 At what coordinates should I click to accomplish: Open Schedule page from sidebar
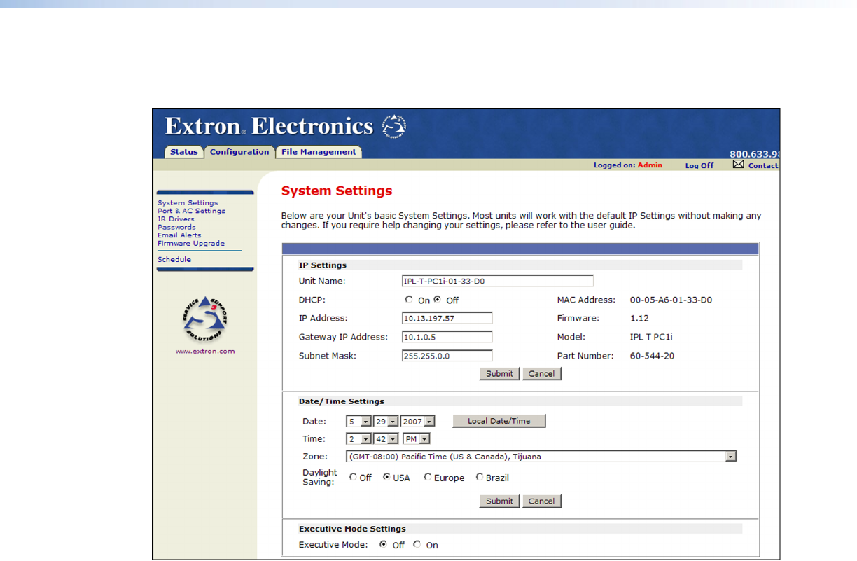click(x=174, y=259)
